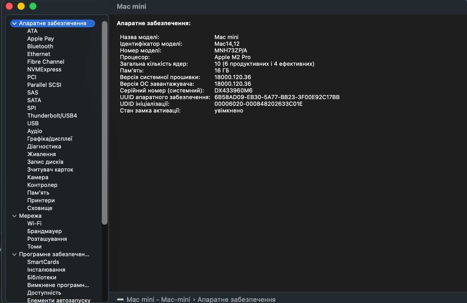Open the USB hardware entry
Viewport: 467px width, 303px height.
click(x=33, y=124)
